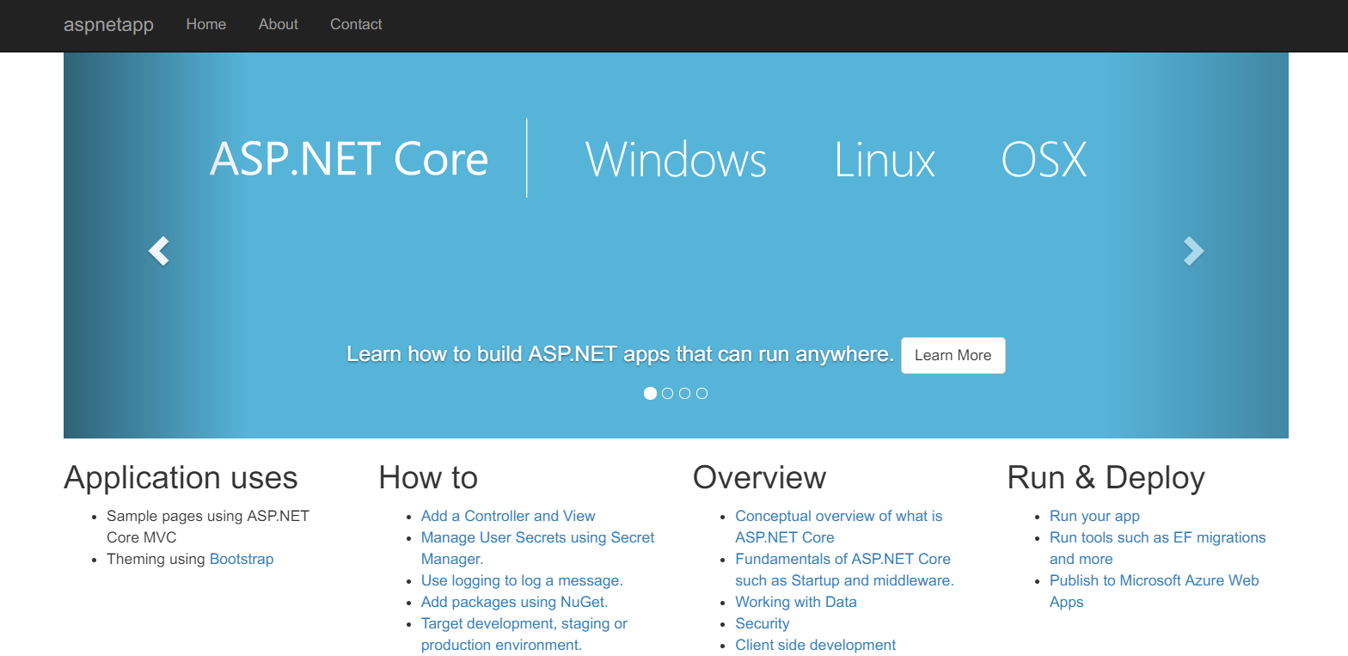Advance to next carousel slide arrow
The height and width of the screenshot is (656, 1348).
(x=1193, y=250)
